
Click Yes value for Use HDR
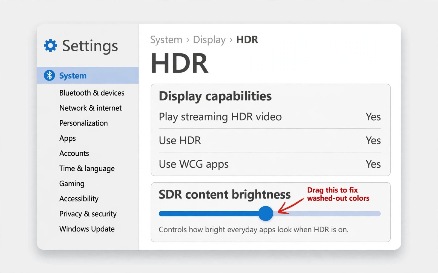coord(373,141)
